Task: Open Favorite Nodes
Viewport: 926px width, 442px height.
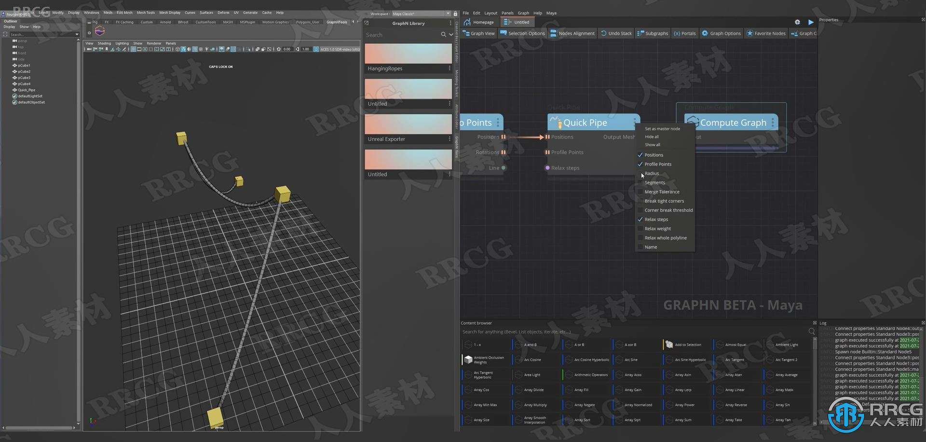Action: (766, 33)
